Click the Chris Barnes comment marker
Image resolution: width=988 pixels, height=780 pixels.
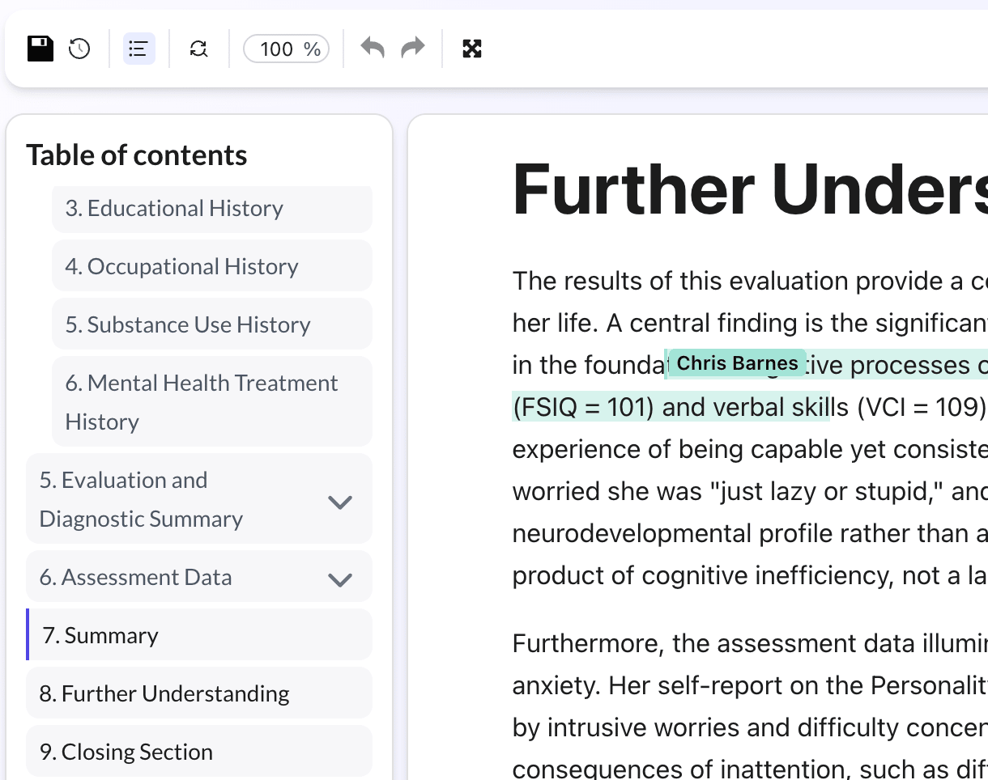[735, 363]
